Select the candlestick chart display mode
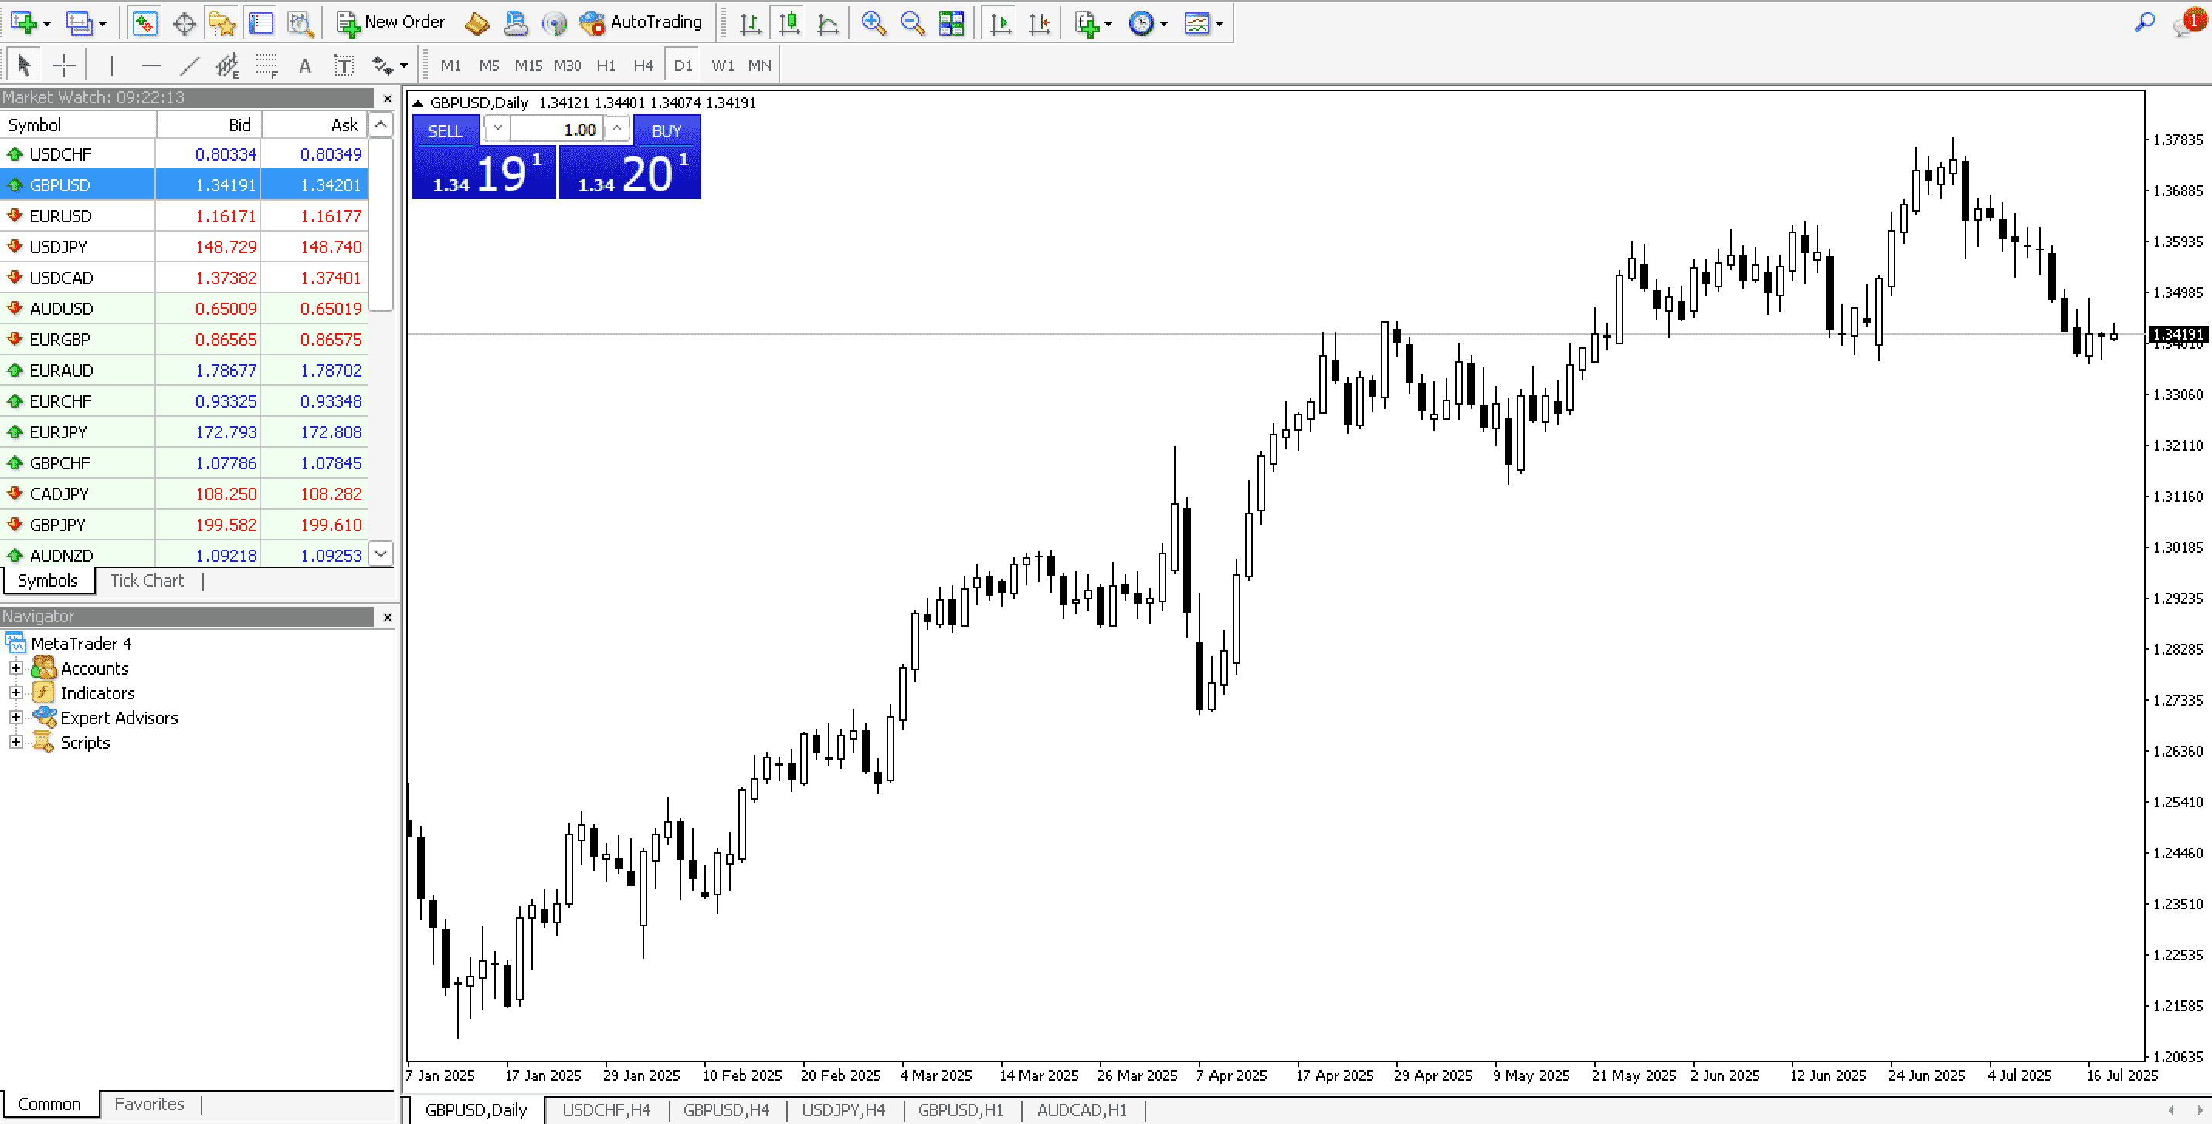This screenshot has width=2212, height=1124. (x=789, y=22)
